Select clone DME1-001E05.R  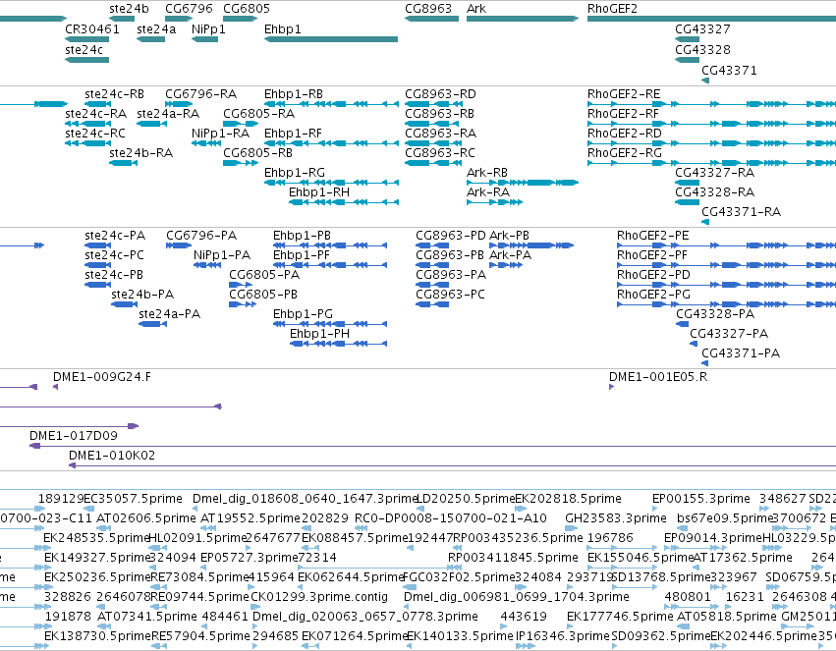(x=658, y=377)
